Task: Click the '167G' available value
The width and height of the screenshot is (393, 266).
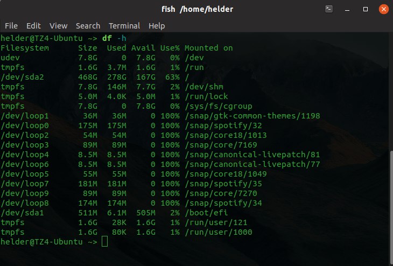Action: pyautogui.click(x=145, y=77)
